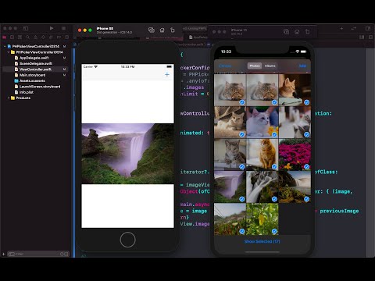Toggle recent files filter icon in navigator
Image resolution: width=375 pixels, height=281 pixels.
coord(62,254)
